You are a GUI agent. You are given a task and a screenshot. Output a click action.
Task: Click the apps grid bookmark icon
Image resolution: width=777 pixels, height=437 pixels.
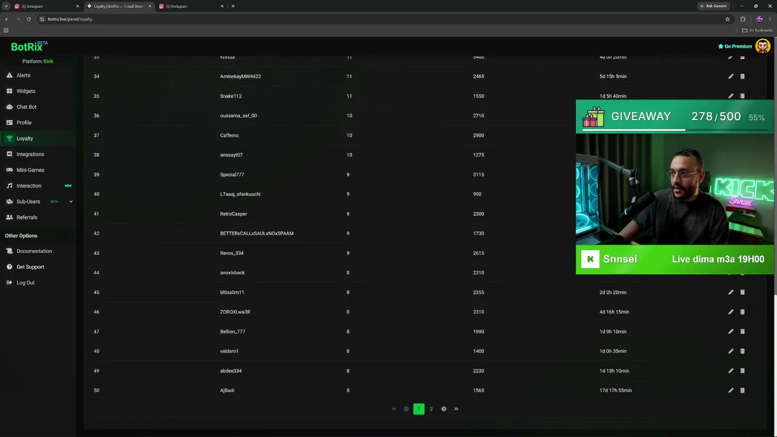6,30
